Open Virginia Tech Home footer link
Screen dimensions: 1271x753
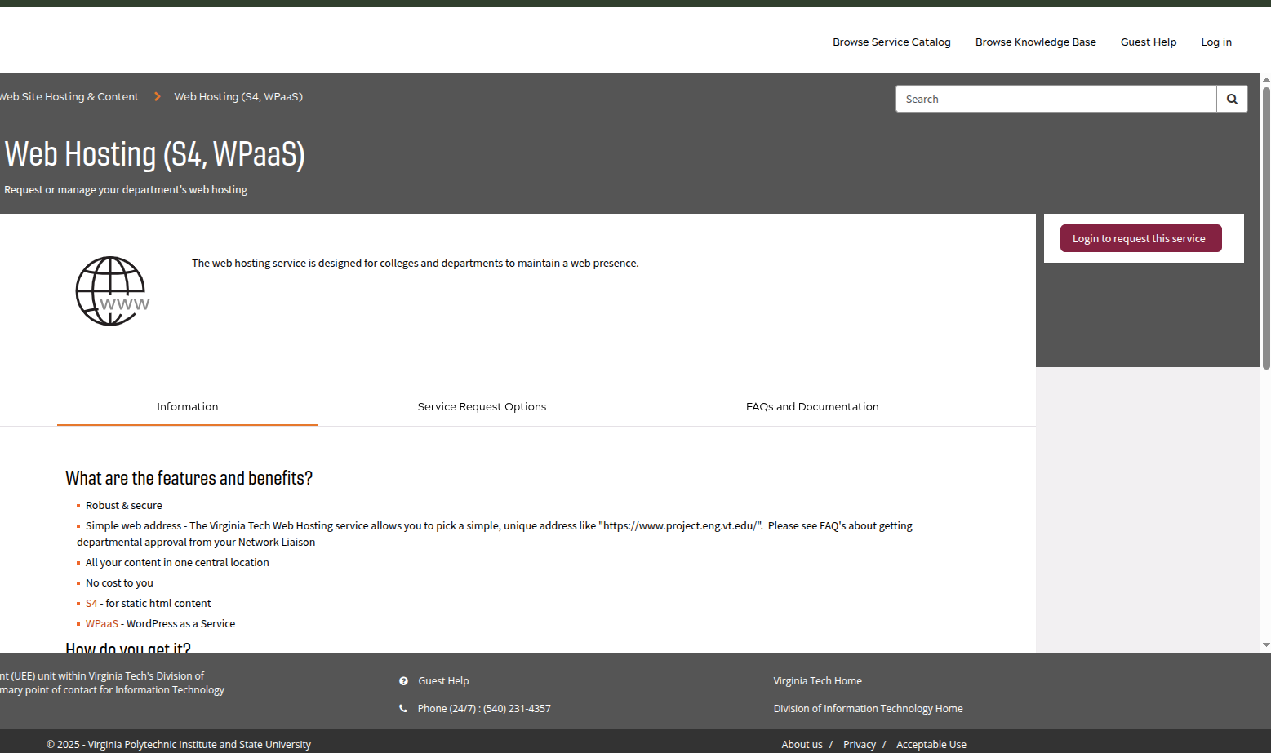[x=817, y=681]
